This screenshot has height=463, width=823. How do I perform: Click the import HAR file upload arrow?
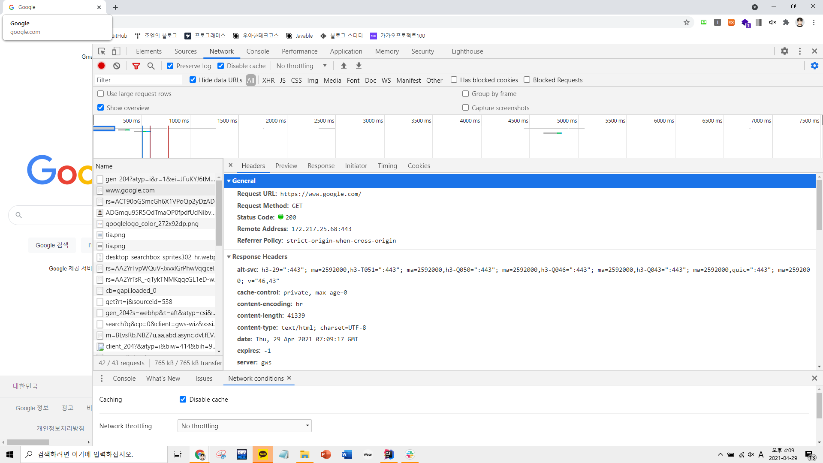pos(344,66)
